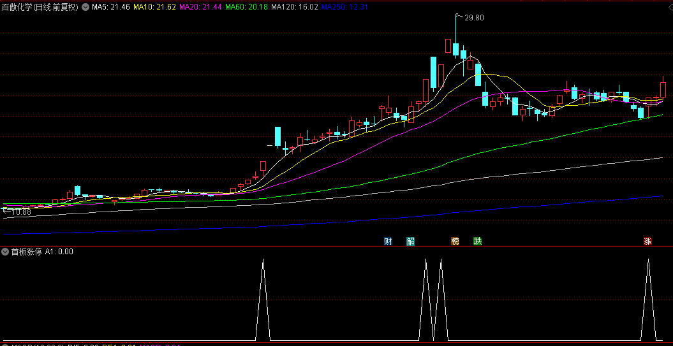Click the MA5: 21.46 label

111,7
